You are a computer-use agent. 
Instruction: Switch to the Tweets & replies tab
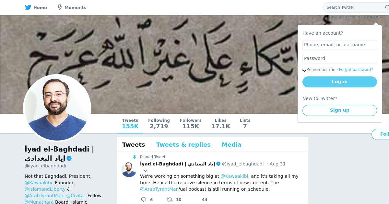click(183, 145)
